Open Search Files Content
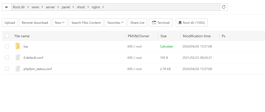265x112 pixels. (86, 22)
